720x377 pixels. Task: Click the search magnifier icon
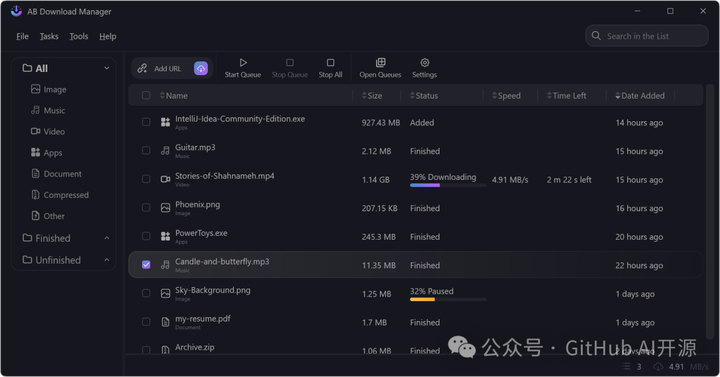[x=596, y=36]
